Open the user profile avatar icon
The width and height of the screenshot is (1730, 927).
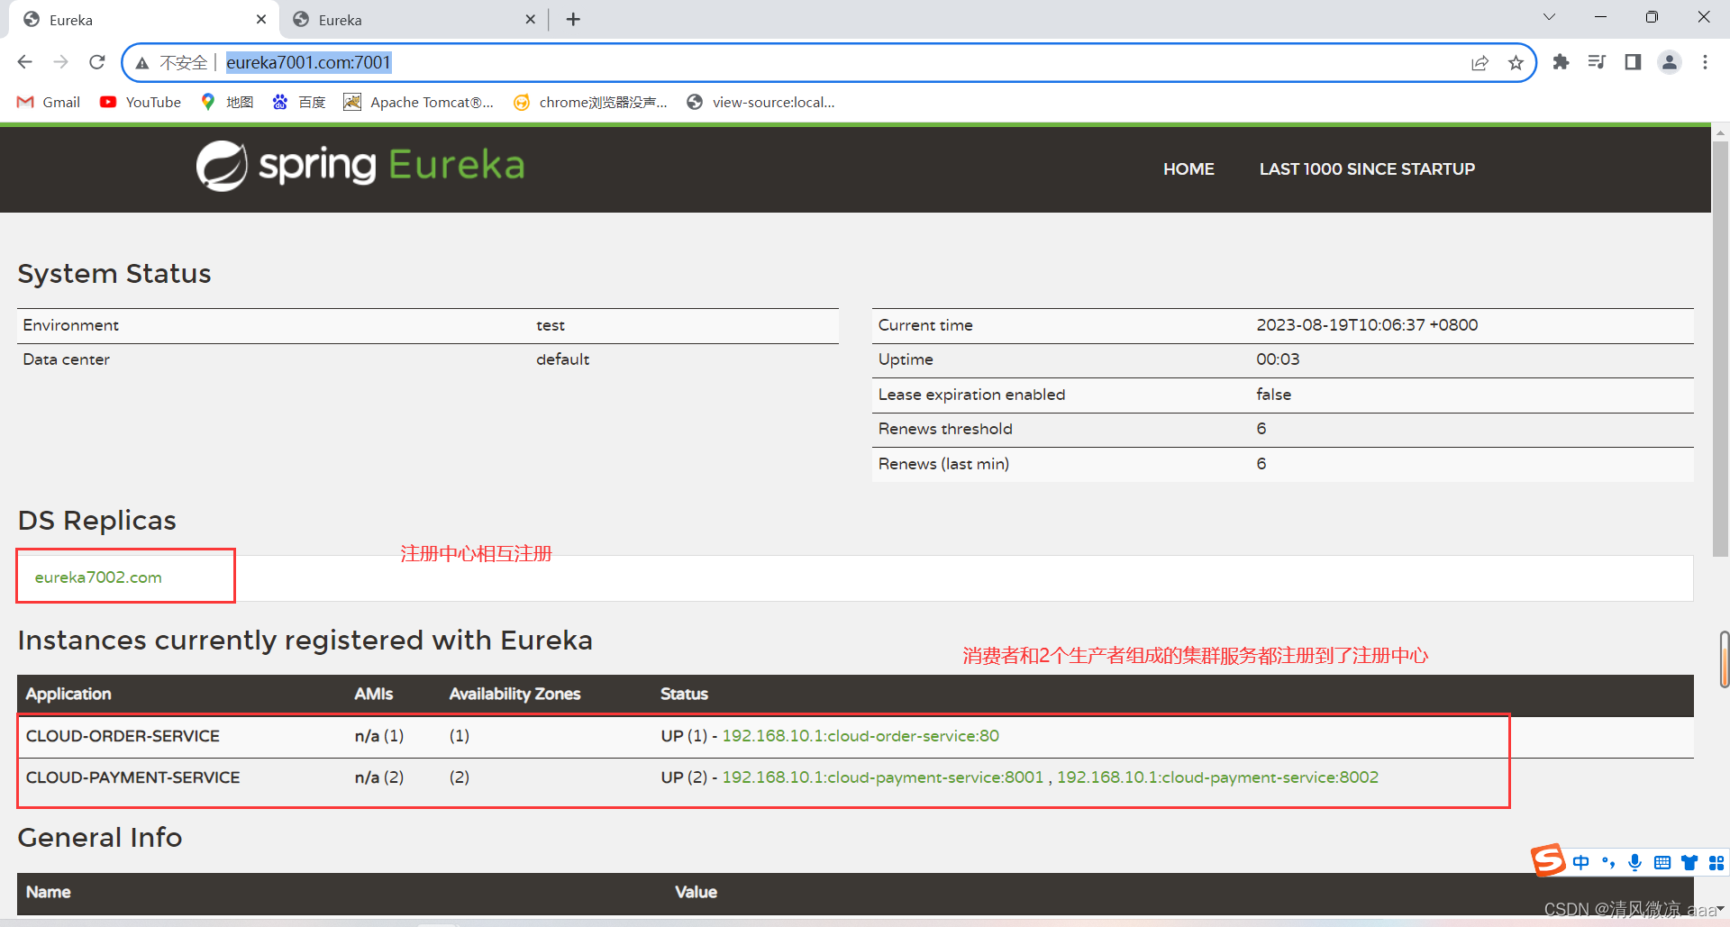(x=1670, y=62)
